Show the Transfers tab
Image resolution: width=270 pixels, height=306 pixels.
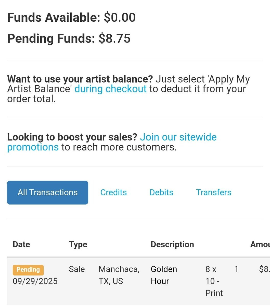click(213, 193)
